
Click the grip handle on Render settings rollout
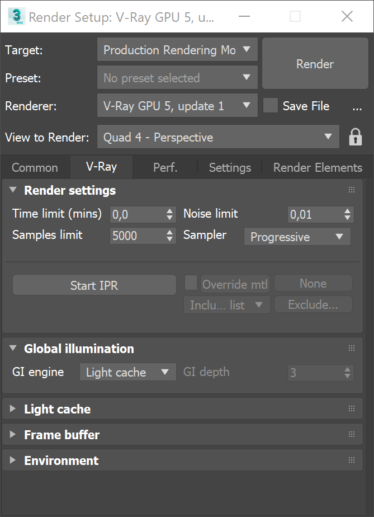(x=352, y=190)
